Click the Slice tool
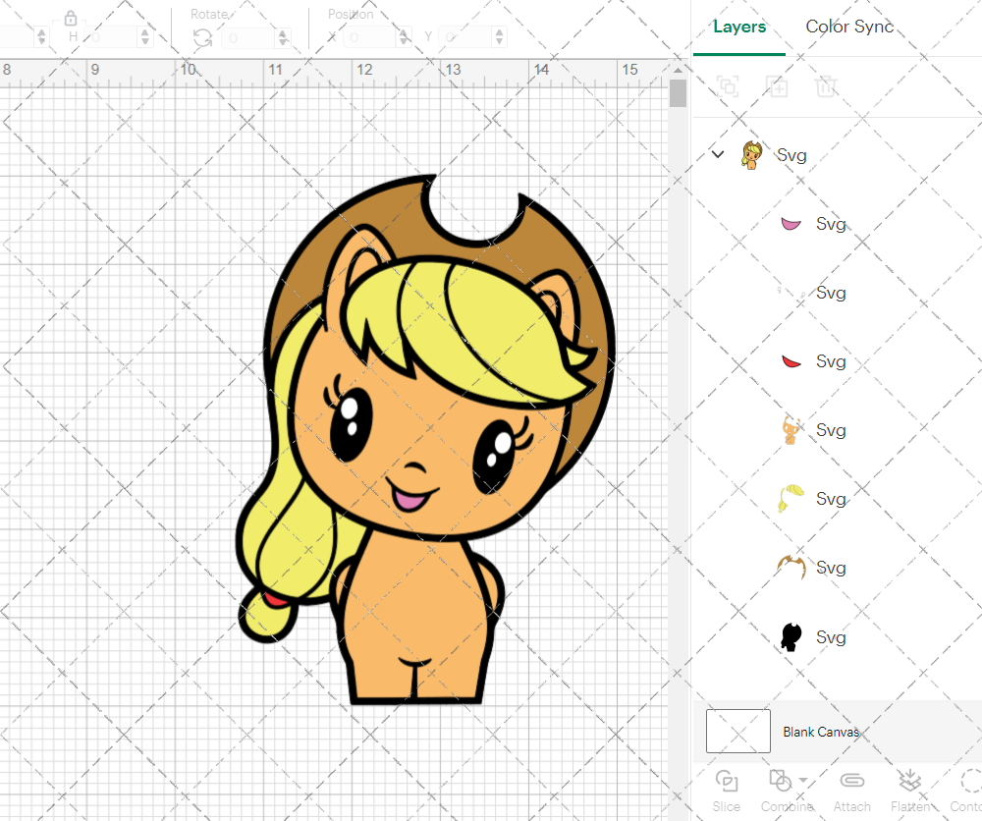The height and width of the screenshot is (821, 982). pos(726,791)
